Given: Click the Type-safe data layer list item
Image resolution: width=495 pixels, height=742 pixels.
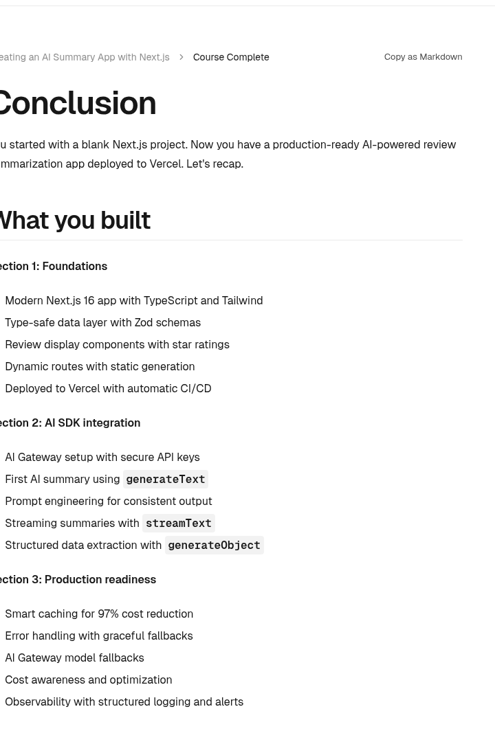Looking at the screenshot, I should (103, 323).
